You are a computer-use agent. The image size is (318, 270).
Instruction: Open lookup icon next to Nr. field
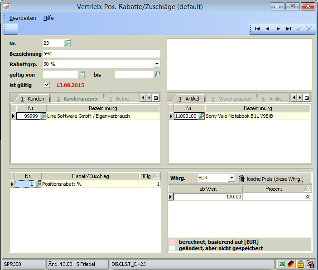(x=67, y=43)
